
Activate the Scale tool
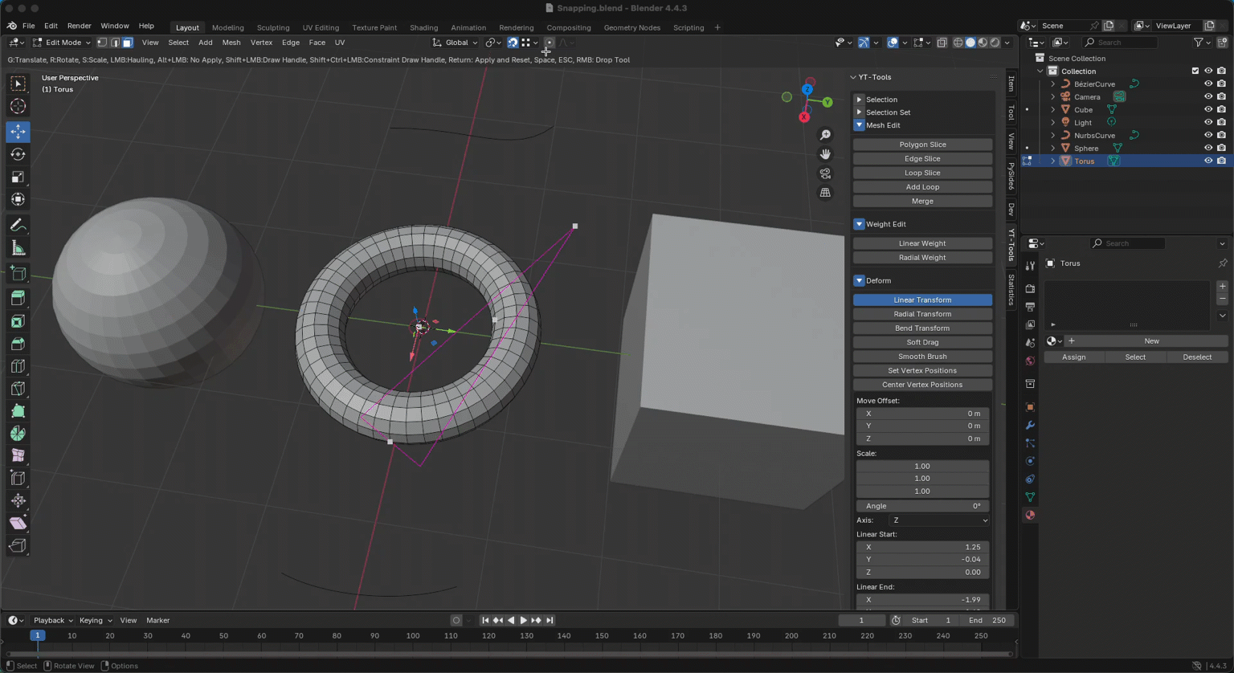tap(18, 177)
